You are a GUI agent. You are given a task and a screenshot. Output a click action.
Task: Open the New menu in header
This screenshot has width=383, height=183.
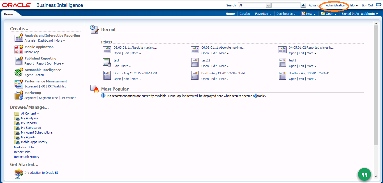tap(309, 14)
